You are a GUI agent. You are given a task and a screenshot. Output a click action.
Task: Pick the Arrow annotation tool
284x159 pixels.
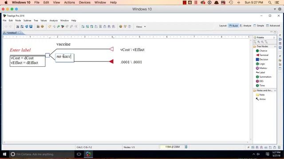tap(261, 99)
